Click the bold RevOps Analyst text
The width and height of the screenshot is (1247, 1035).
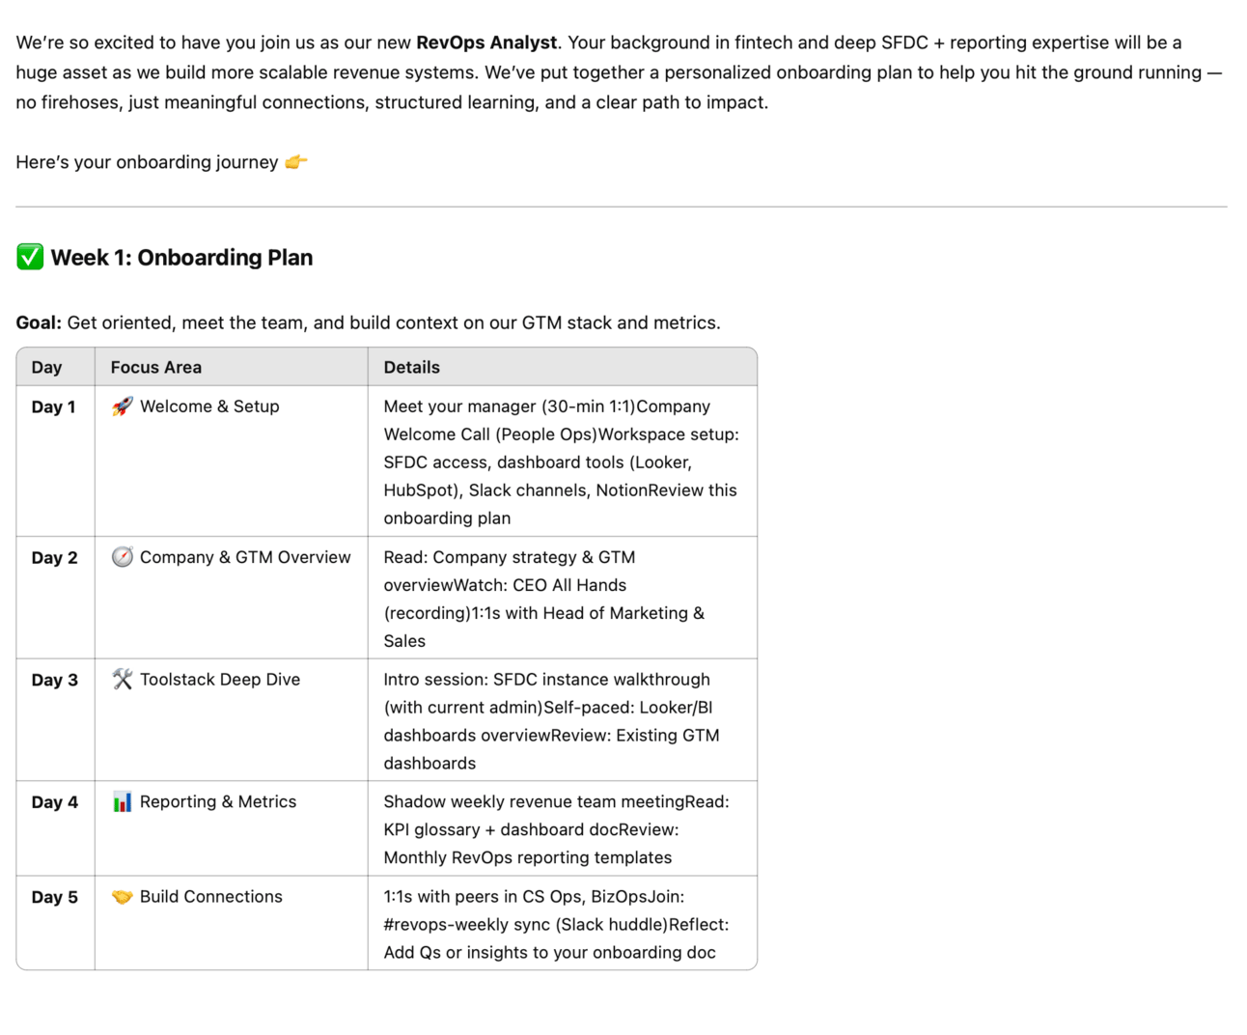486,42
